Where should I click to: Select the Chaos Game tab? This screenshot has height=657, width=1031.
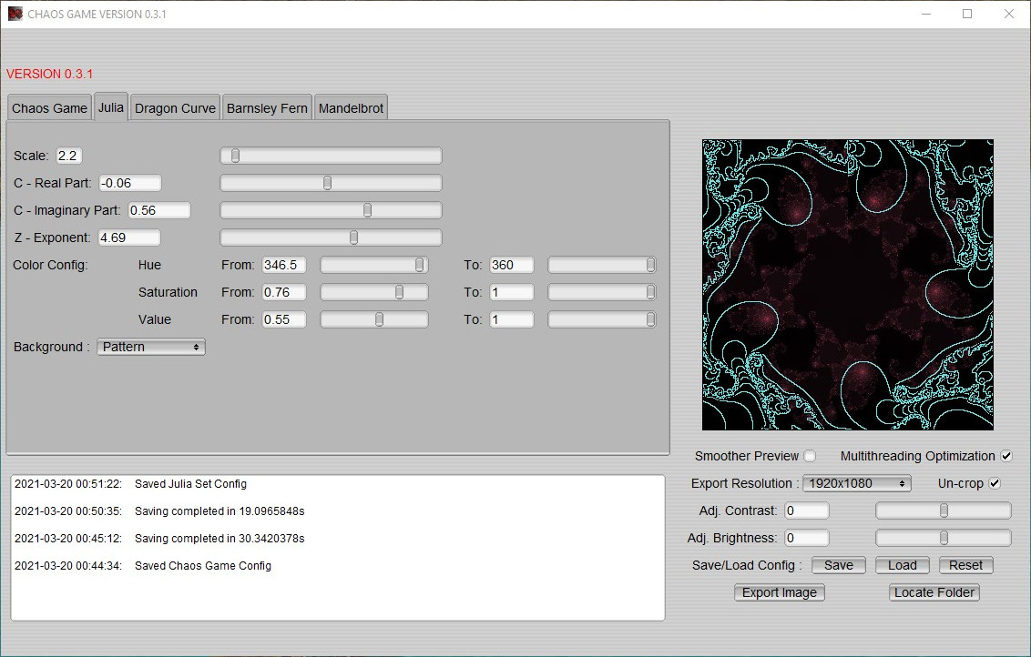click(49, 107)
